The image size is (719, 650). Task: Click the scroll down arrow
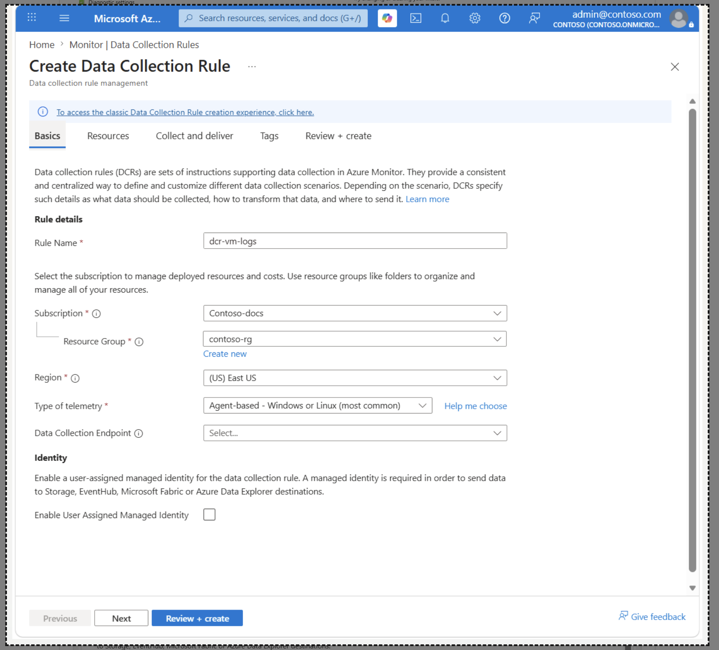pos(693,588)
